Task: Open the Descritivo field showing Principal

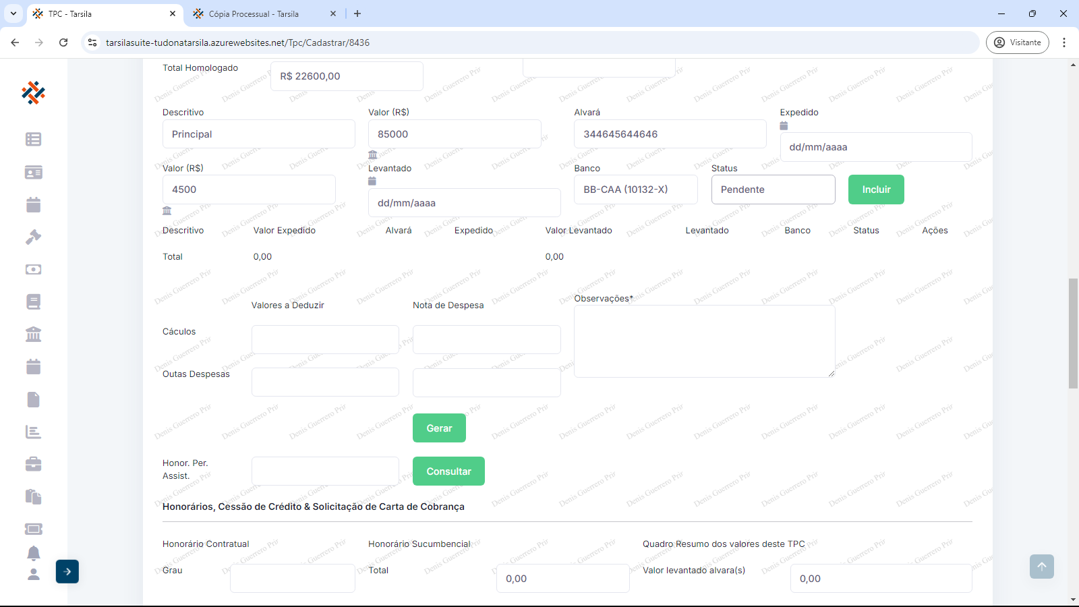Action: coord(258,134)
